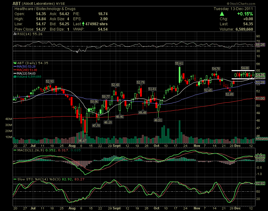Screen dimensions: 268x211
Task: Click the 49.49 low label
Action: click(143, 112)
